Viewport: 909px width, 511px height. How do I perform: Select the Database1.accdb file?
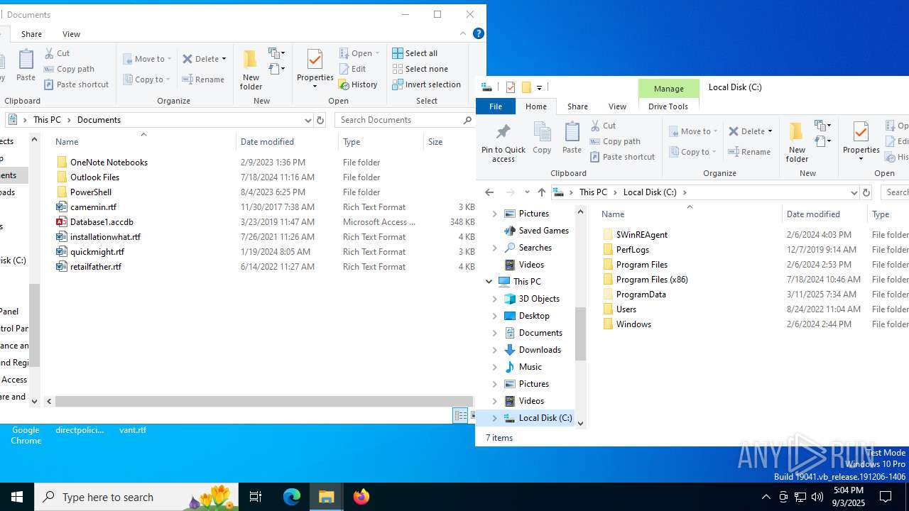pos(102,222)
